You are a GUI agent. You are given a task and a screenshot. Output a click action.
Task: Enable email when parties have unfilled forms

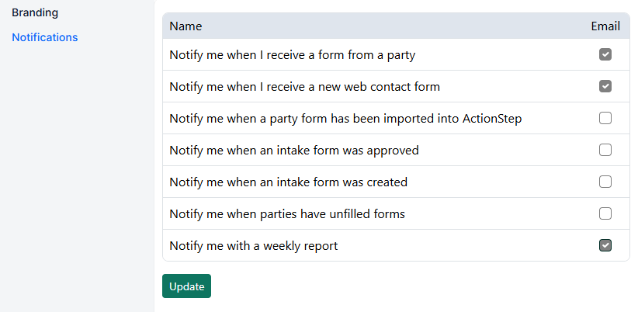pyautogui.click(x=605, y=213)
